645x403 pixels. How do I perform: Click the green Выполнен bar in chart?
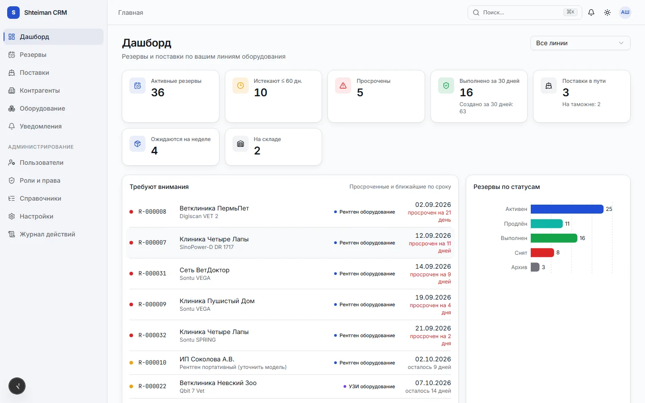[x=554, y=238]
